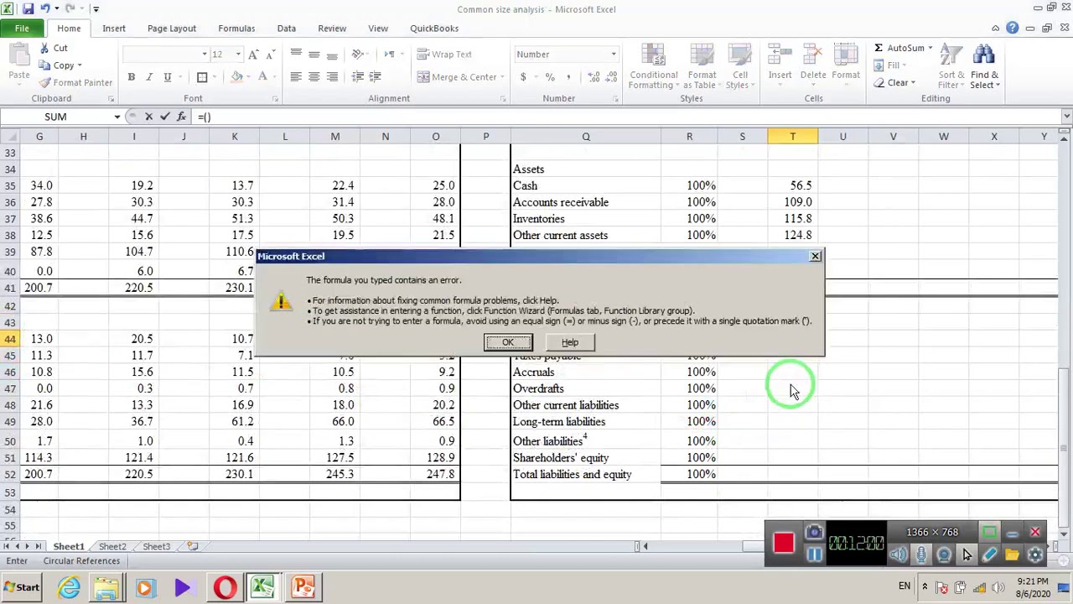Click the Orientation icon
Viewport: 1073px width, 604px height.
click(358, 55)
